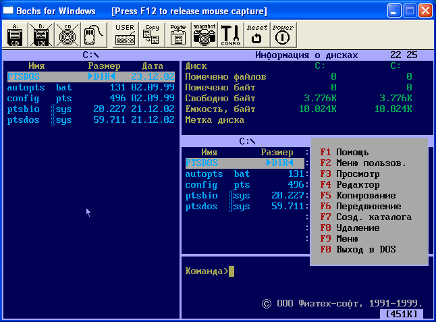Image resolution: width=436 pixels, height=322 pixels.
Task: Click the Свободно байт row label
Action: click(220, 98)
